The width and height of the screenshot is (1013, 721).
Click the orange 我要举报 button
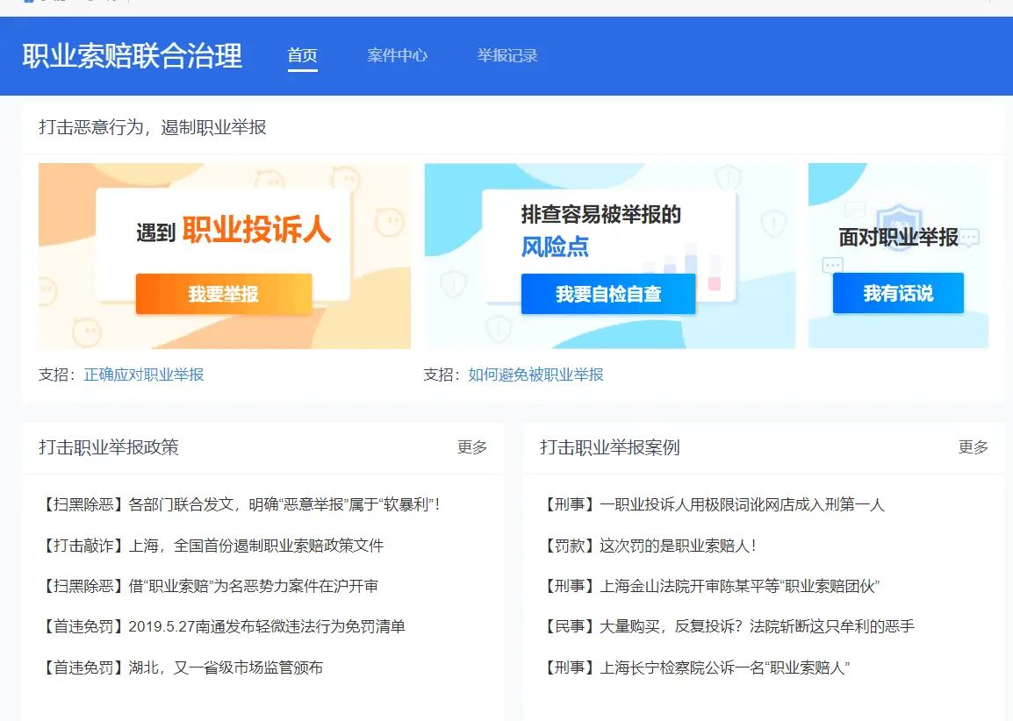tap(224, 294)
